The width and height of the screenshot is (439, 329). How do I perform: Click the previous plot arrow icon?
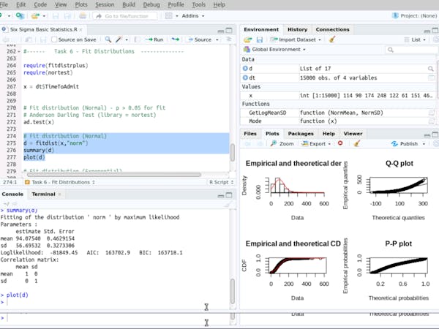[x=247, y=144]
